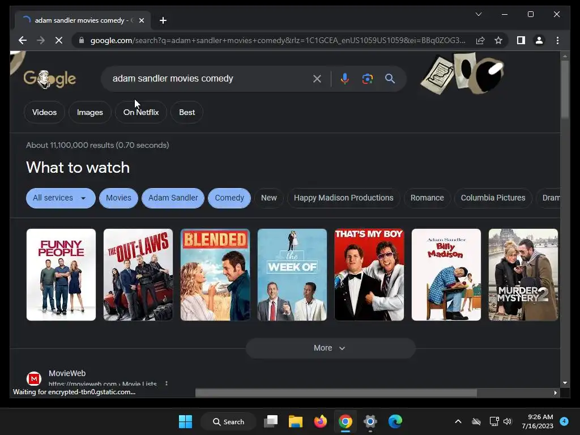Search by voice microphone icon

tap(345, 79)
